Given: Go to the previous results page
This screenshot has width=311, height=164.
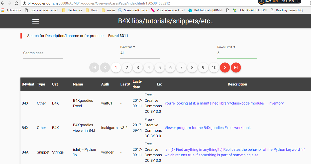Looking at the screenshot, I should pyautogui.click(x=105, y=67).
